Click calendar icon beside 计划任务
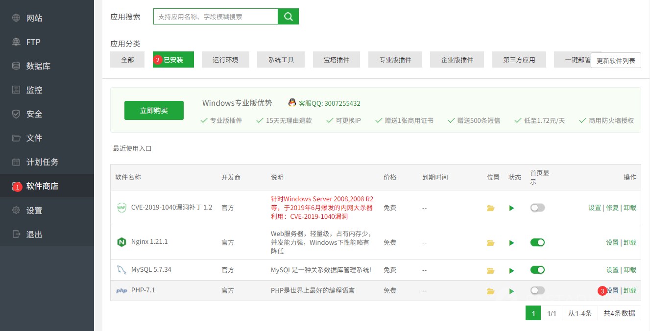 point(16,162)
